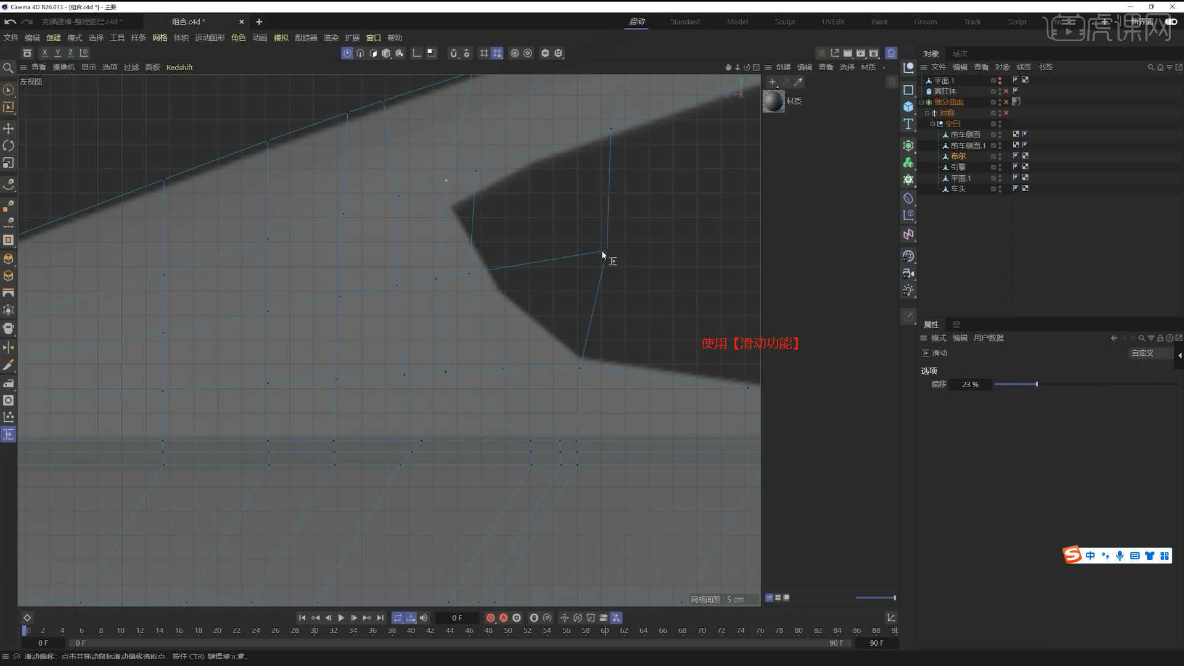Play the animation forward
Screen dimensions: 1184x666
click(x=341, y=618)
